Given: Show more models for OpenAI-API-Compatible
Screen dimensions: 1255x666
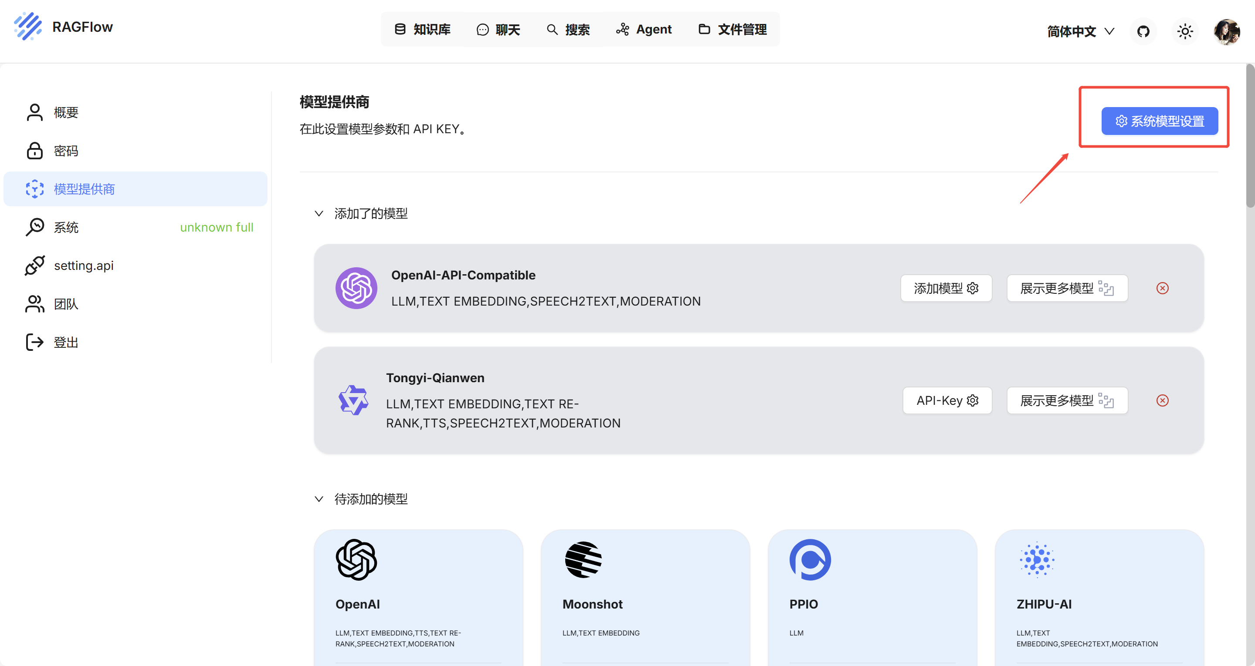Looking at the screenshot, I should (1067, 288).
